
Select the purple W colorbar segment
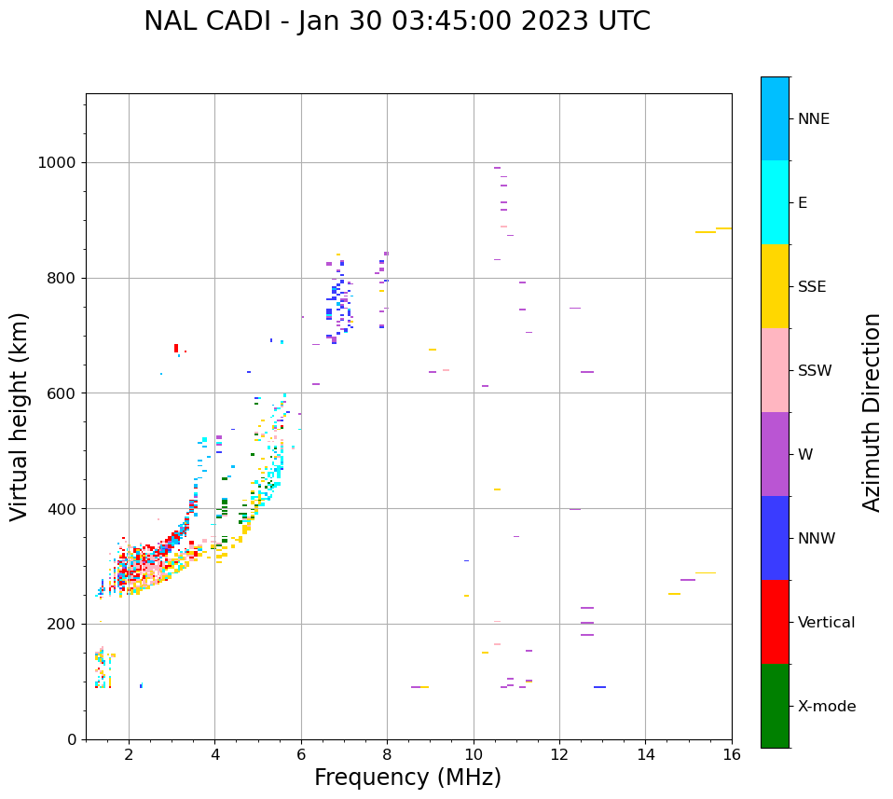[775, 454]
